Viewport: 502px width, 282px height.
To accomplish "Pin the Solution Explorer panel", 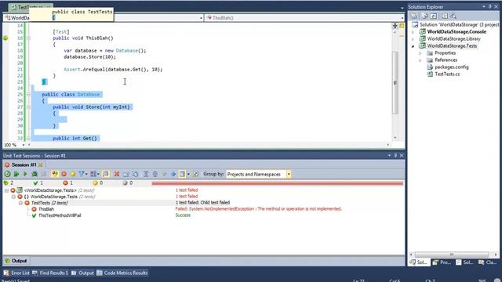I will tap(489, 7).
